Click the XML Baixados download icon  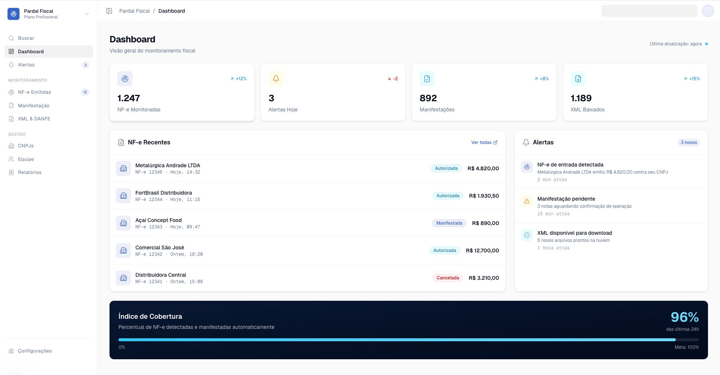[578, 79]
